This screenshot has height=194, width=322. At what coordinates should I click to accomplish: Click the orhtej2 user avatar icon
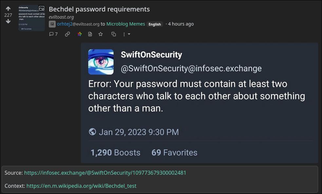52,24
